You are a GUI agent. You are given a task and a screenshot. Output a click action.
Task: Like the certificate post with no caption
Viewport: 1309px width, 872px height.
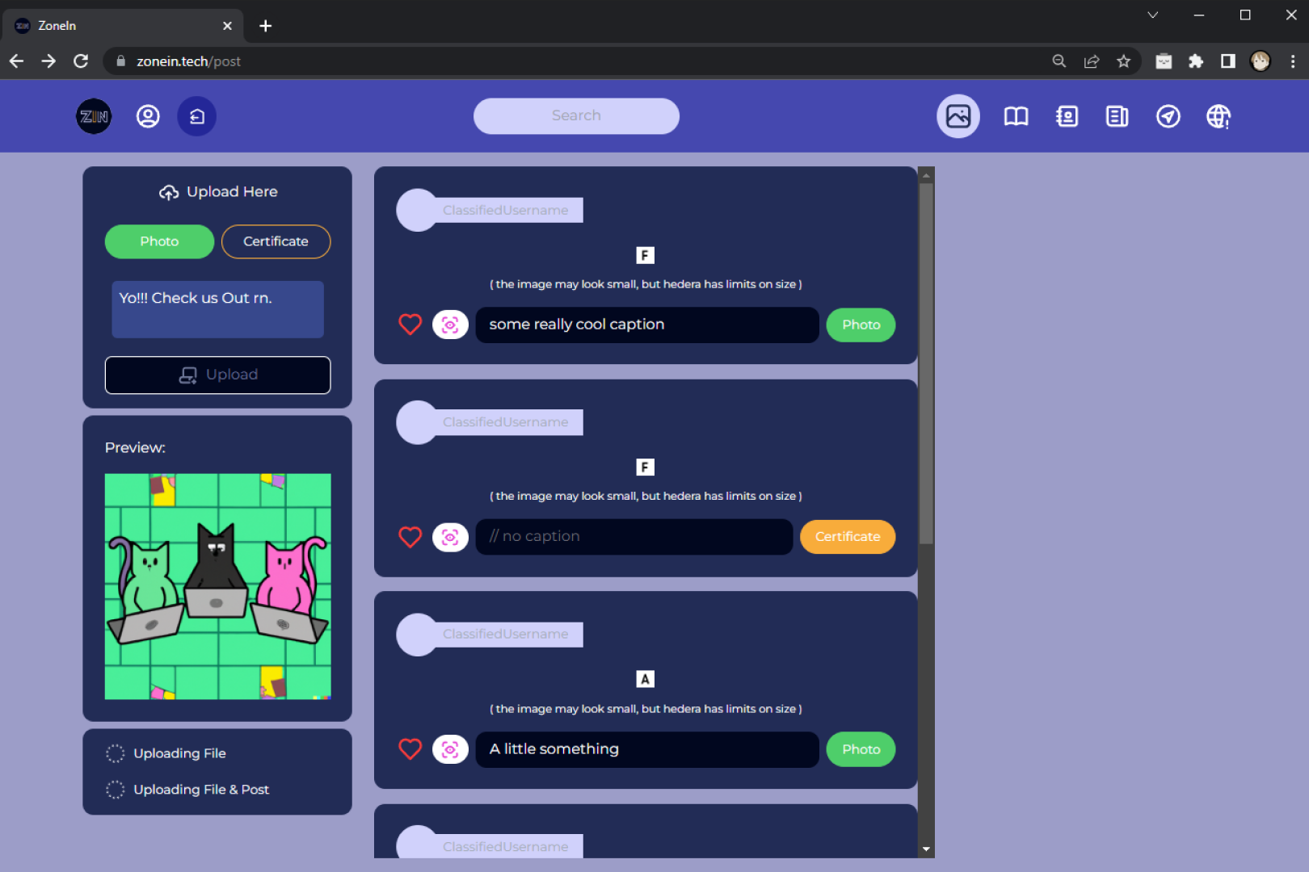410,536
